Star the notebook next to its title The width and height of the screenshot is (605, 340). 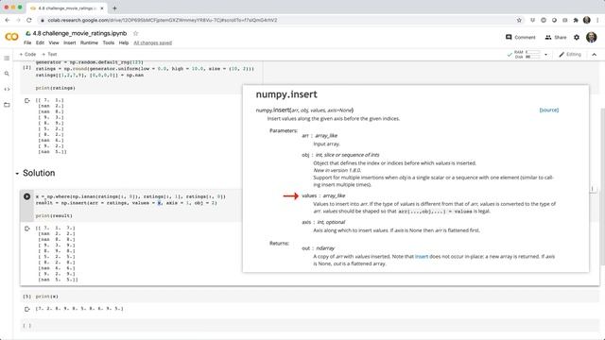click(135, 34)
